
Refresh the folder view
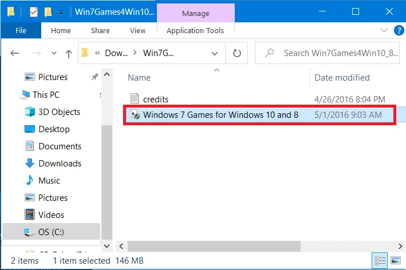(x=236, y=53)
